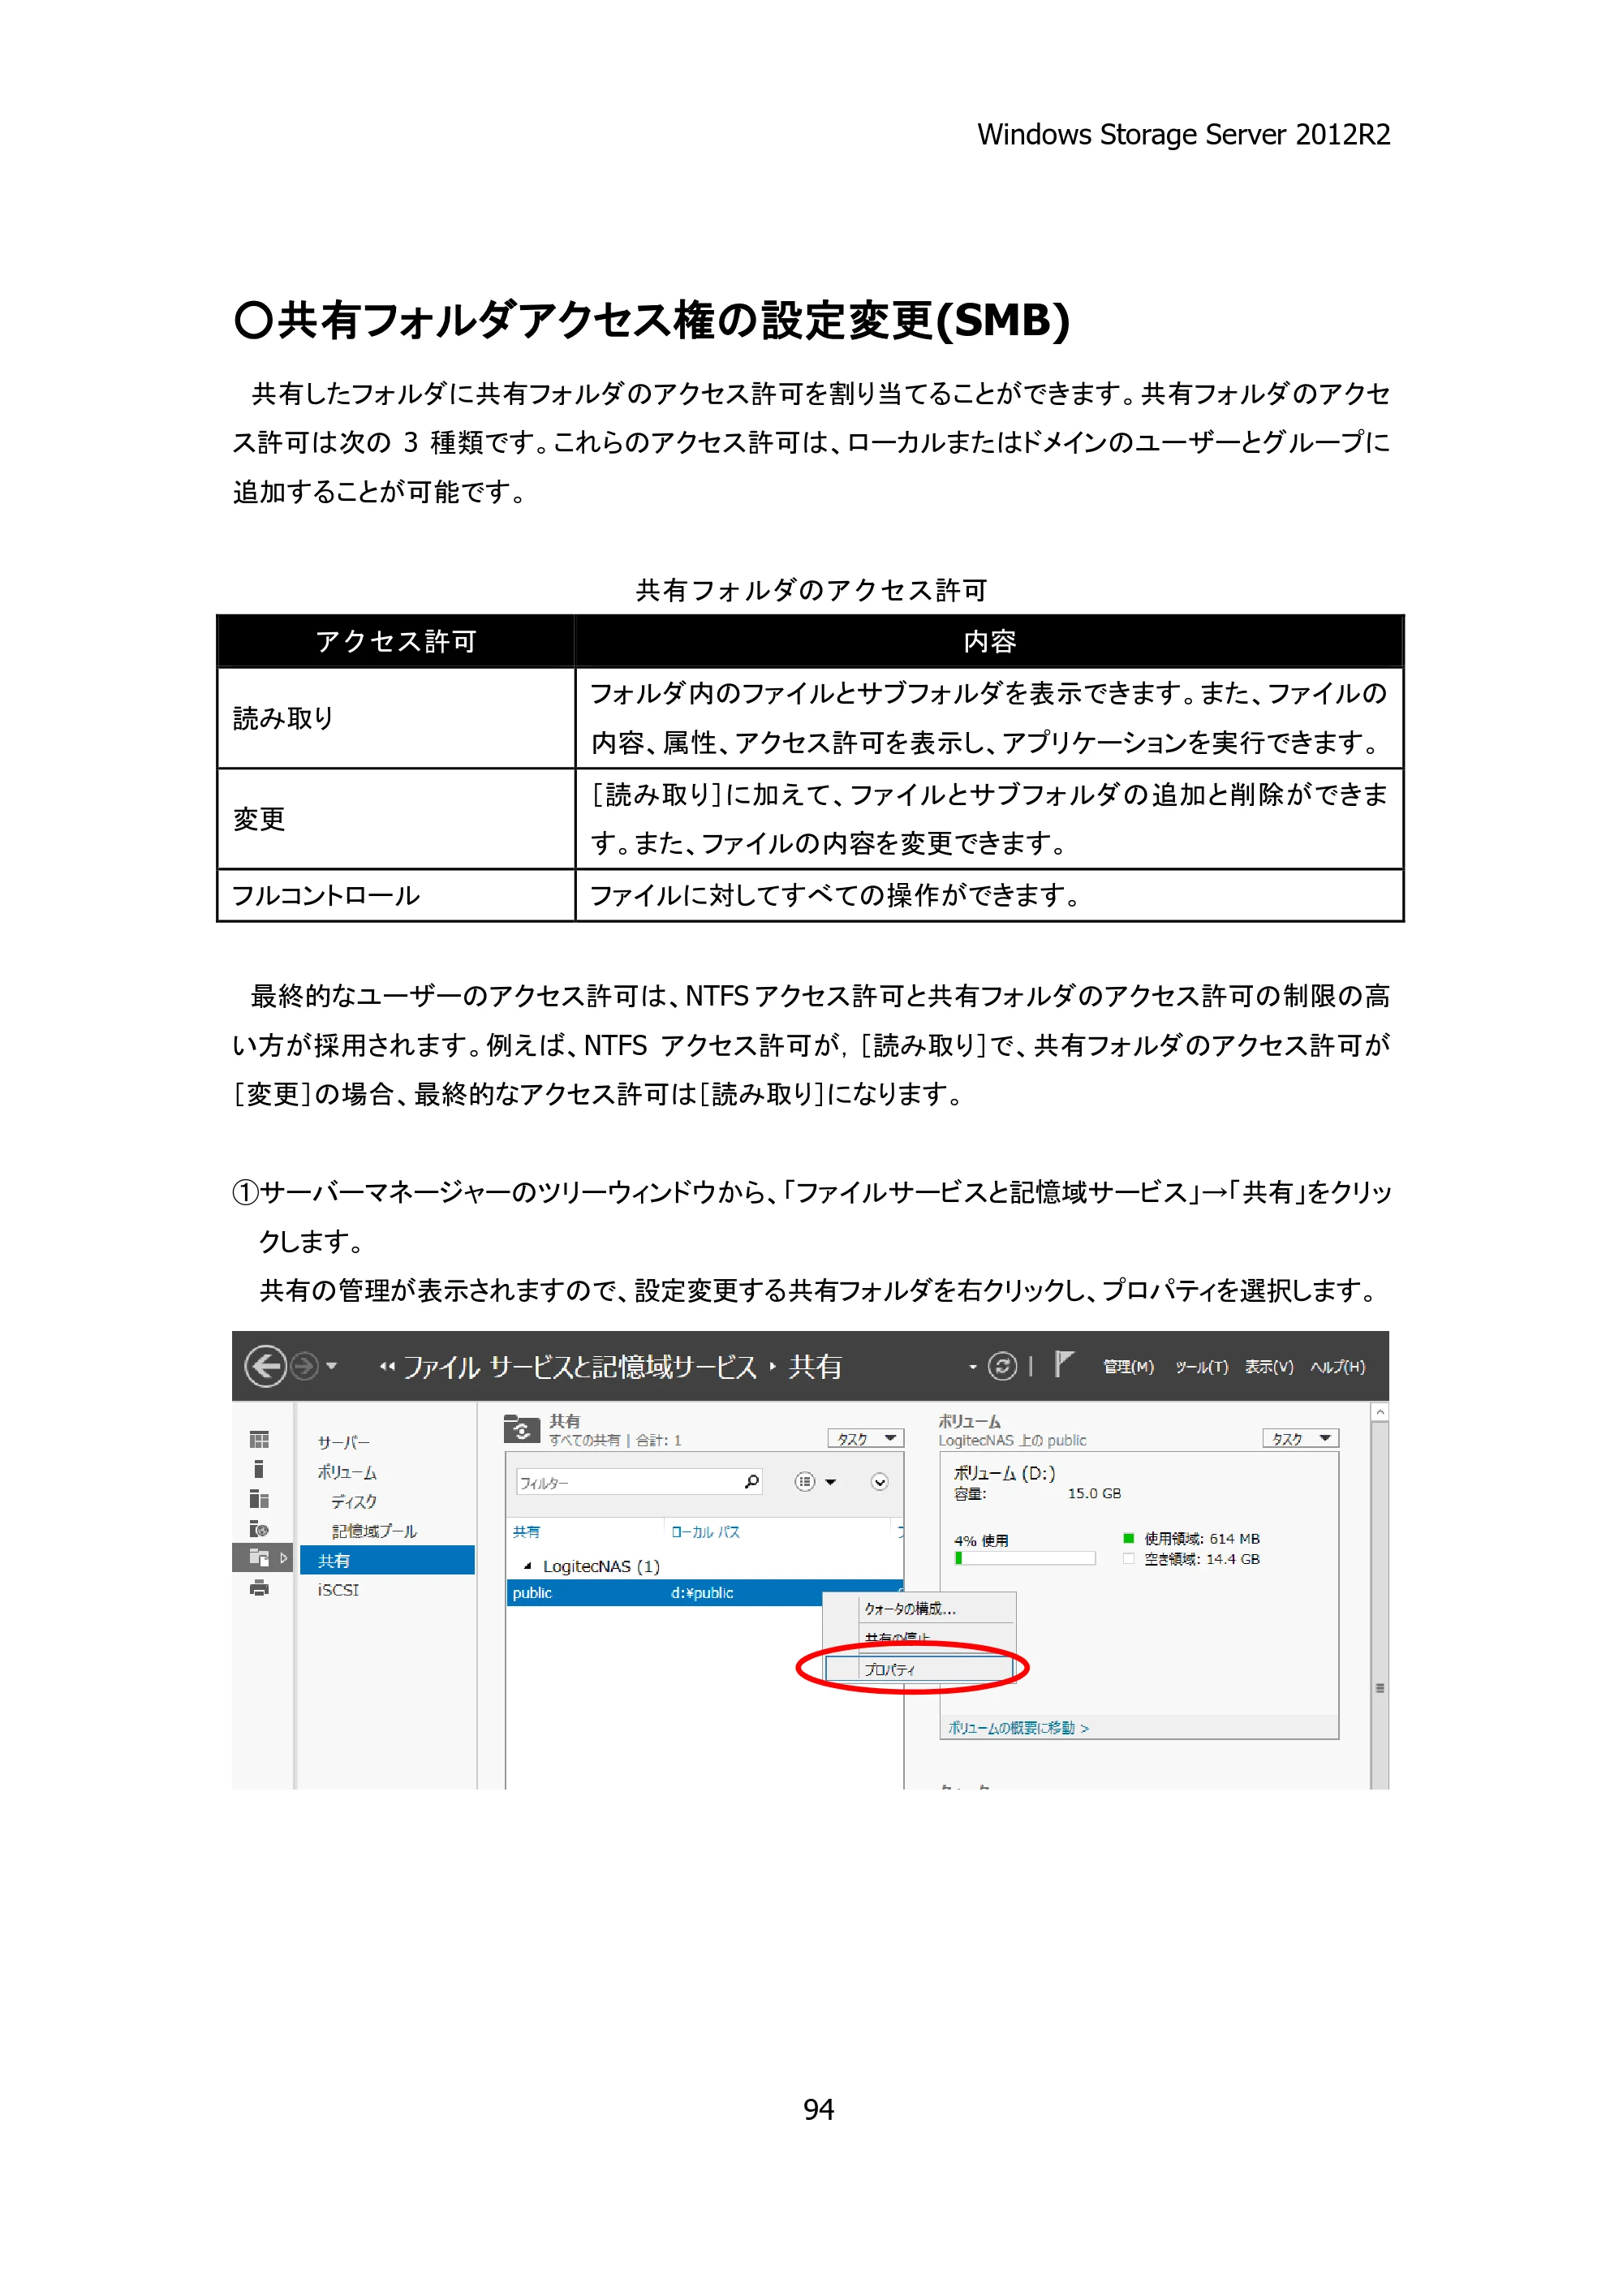Click the 4% 使用 volume usage bar
This screenshot has width=1623, height=2296.
click(x=1025, y=1558)
